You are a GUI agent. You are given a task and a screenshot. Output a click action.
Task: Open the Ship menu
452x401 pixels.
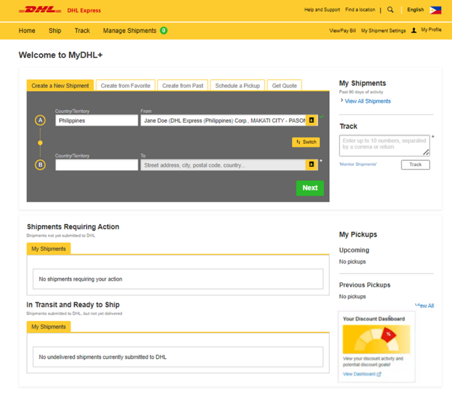(55, 31)
